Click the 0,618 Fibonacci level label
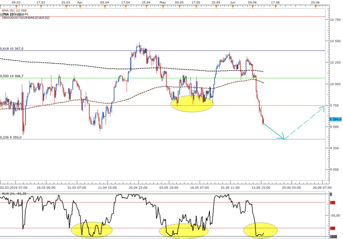343x239 pixels. point(12,49)
